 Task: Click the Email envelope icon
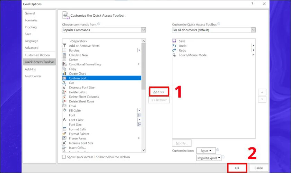coord(64,106)
